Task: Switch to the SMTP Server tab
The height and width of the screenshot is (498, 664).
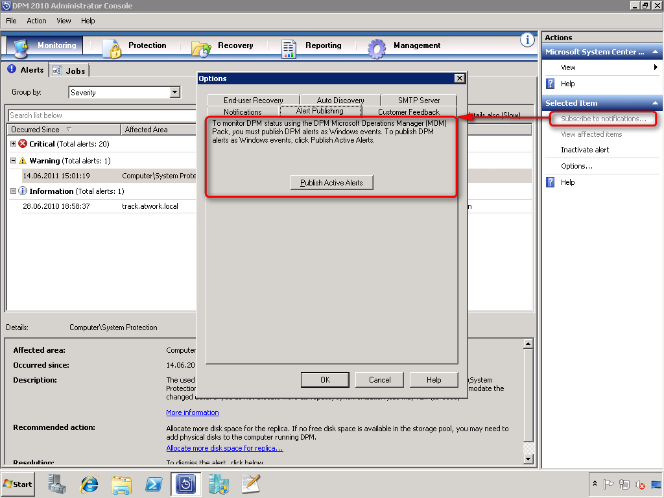Action: pyautogui.click(x=419, y=101)
